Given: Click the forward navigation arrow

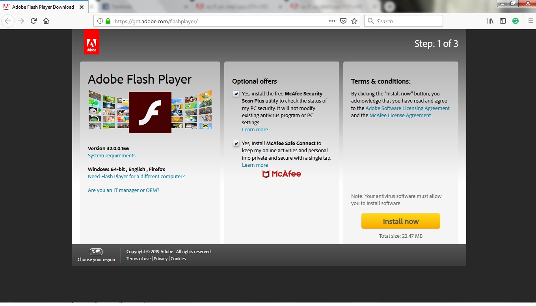Looking at the screenshot, I should [21, 21].
